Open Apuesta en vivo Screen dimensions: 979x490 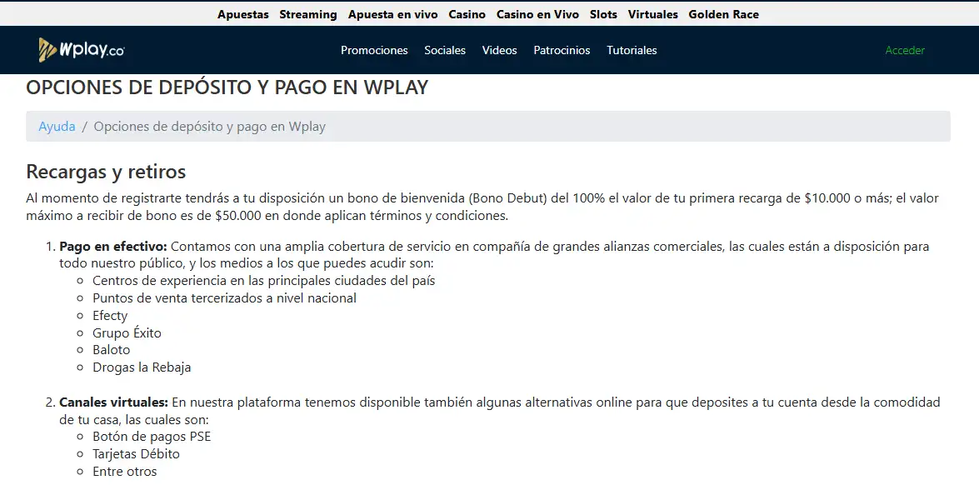coord(392,14)
